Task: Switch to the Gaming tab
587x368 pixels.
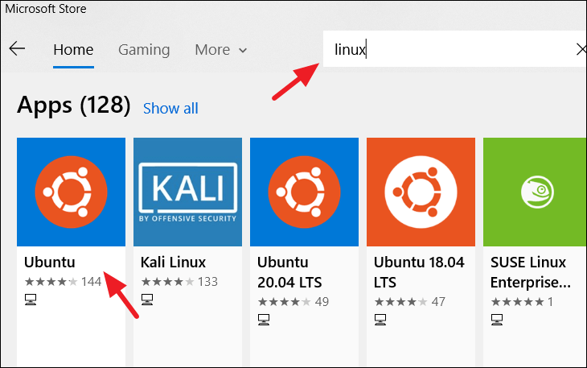Action: pos(144,49)
